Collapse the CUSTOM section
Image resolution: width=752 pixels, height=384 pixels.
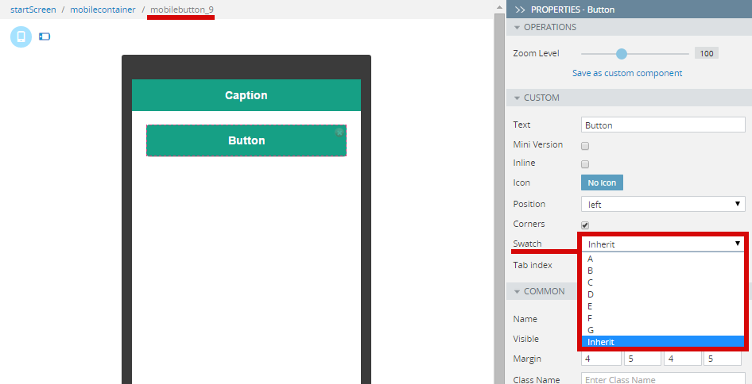[x=517, y=98]
